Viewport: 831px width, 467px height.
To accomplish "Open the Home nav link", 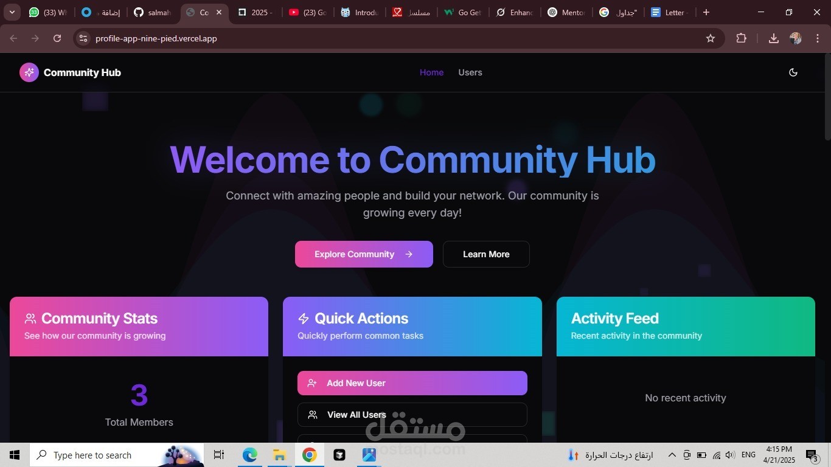I will 431,72.
